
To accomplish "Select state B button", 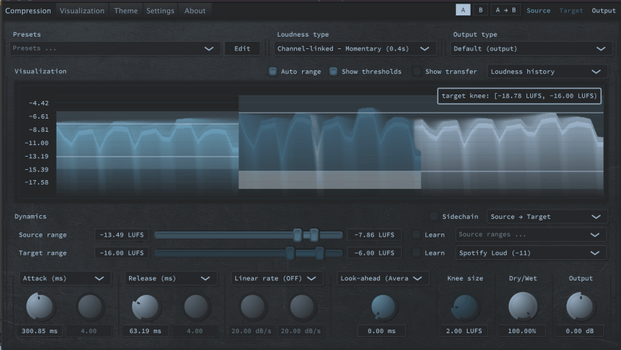I will 480,10.
